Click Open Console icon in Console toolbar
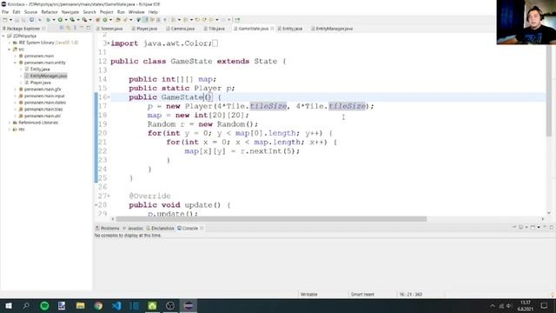556x313 pixels. point(533,227)
